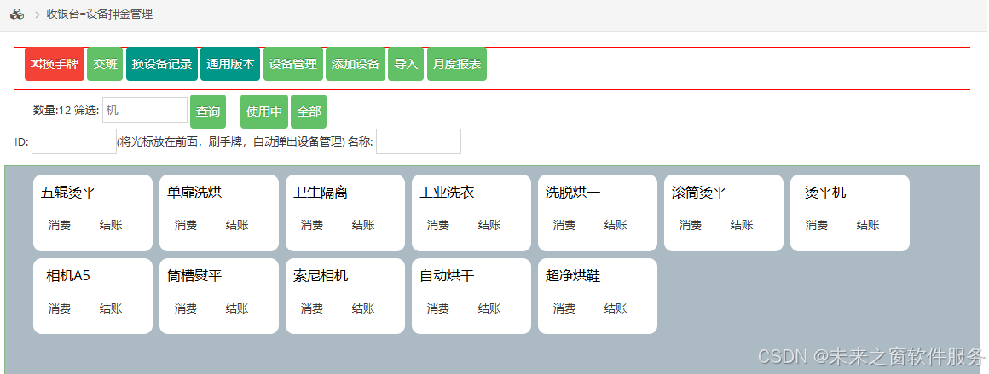Click 消费 on the 单扉洗烘 card

(186, 225)
